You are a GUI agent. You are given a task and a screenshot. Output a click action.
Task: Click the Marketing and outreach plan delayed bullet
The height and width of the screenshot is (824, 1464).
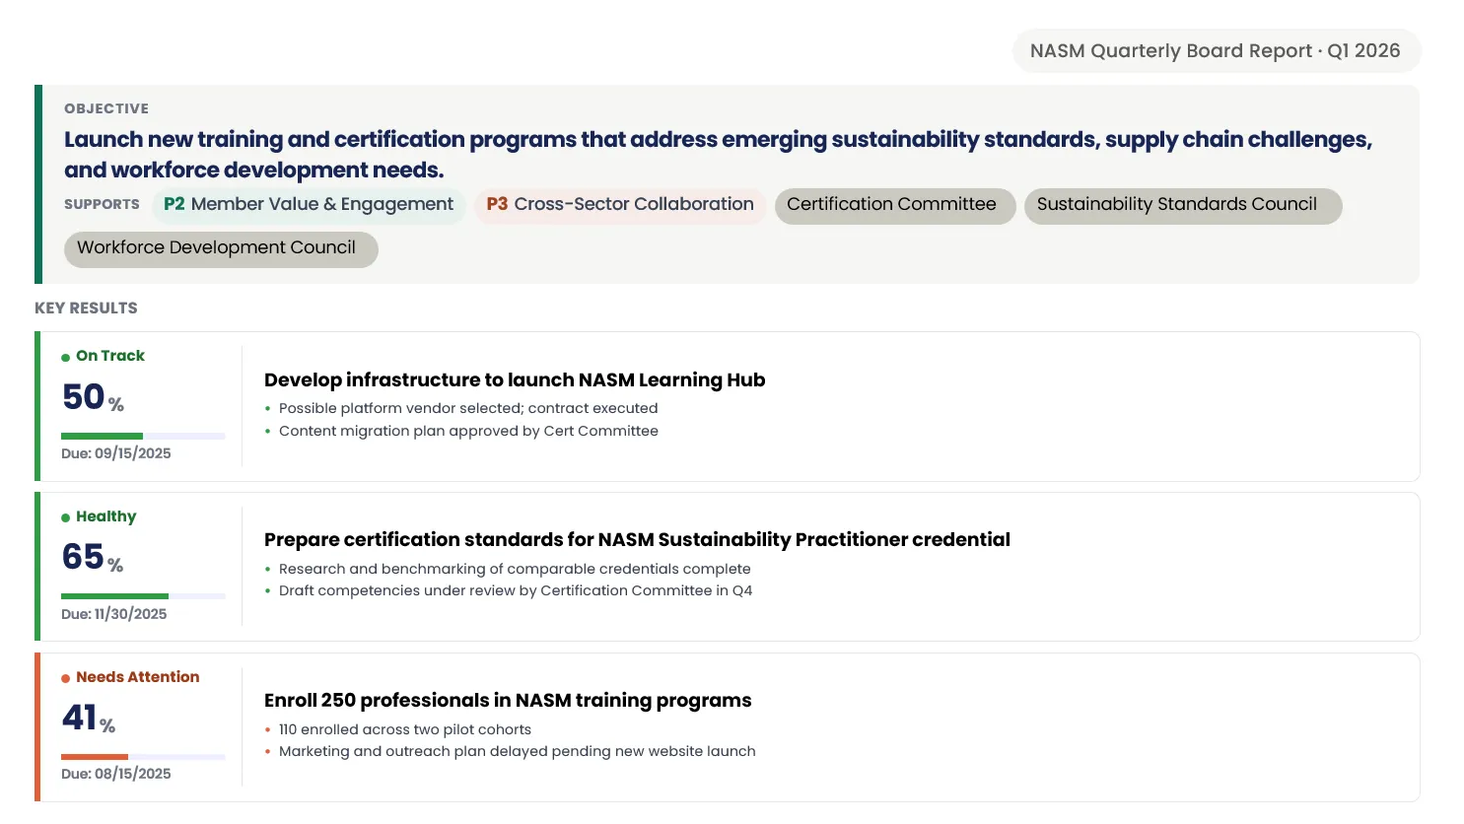click(x=518, y=751)
